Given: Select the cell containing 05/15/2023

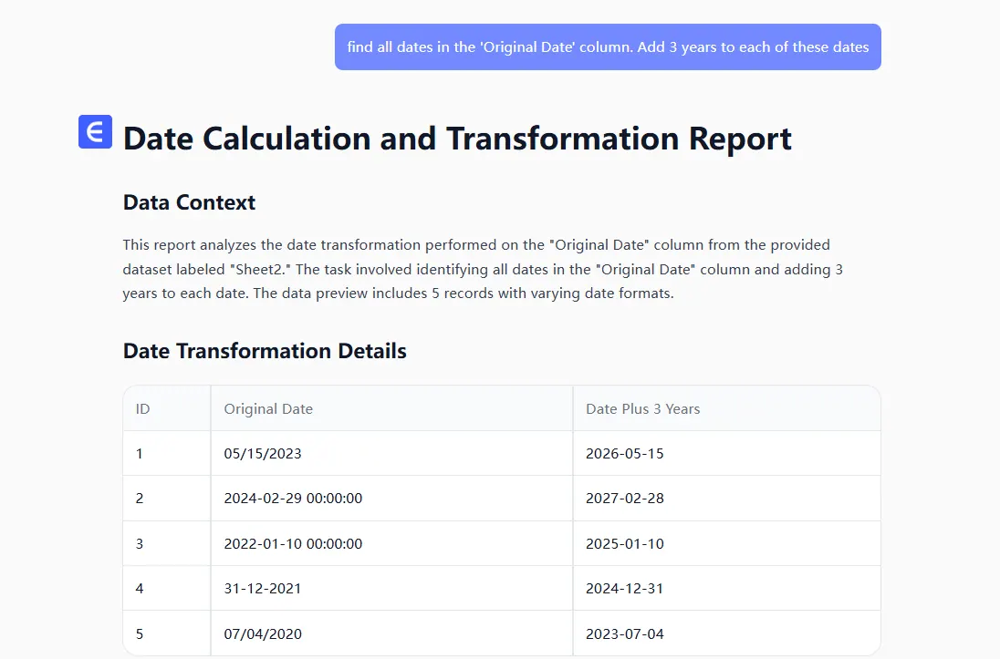Looking at the screenshot, I should tap(263, 454).
